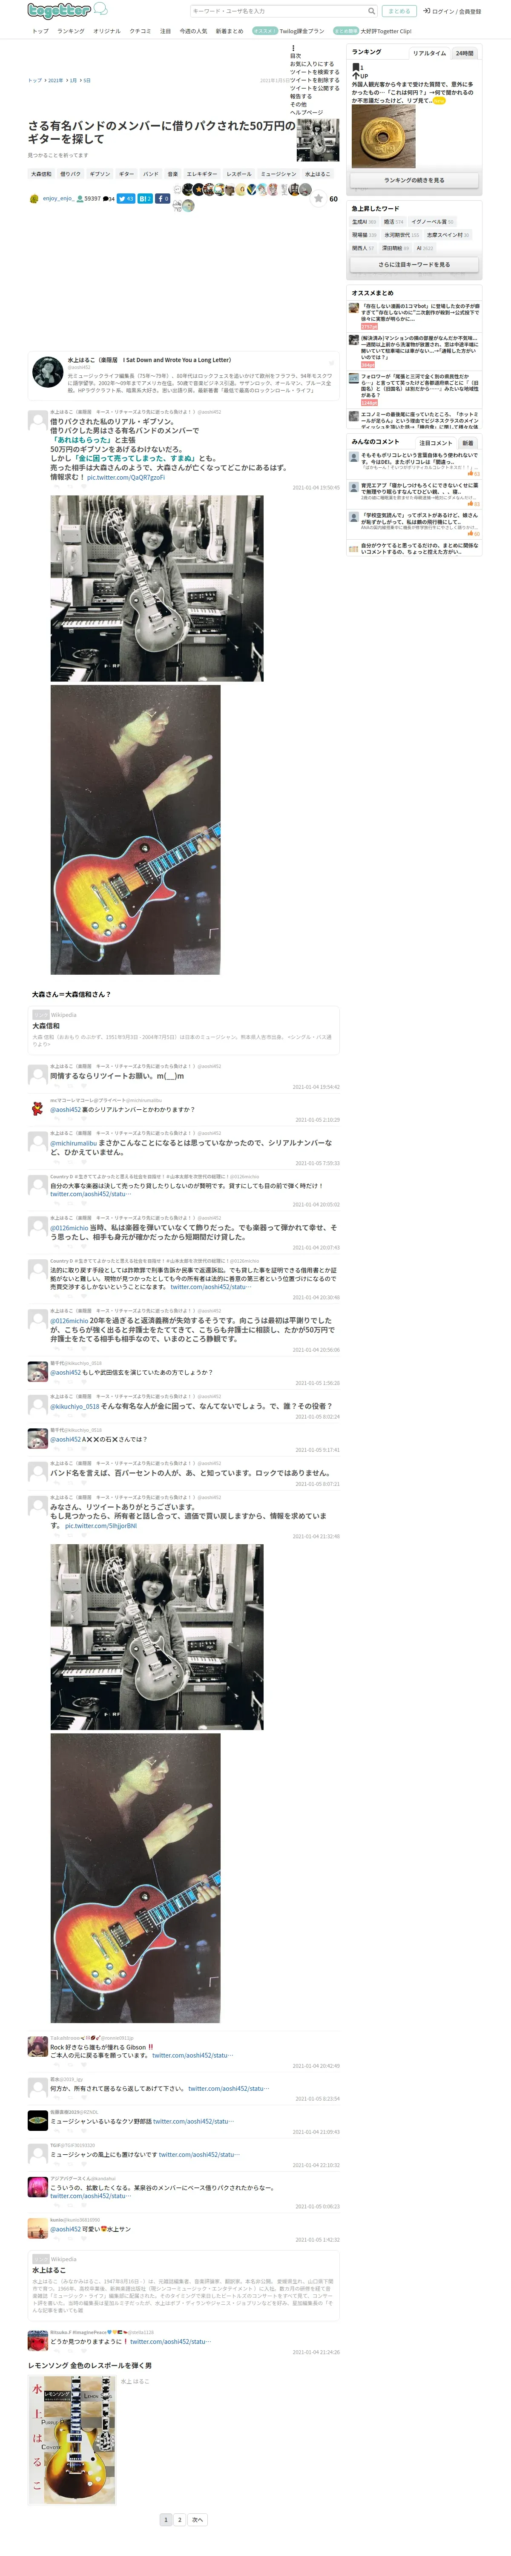511x2556 pixels.
Task: Expand さらに注目キーワードを見る keywords
Action: click(x=414, y=265)
